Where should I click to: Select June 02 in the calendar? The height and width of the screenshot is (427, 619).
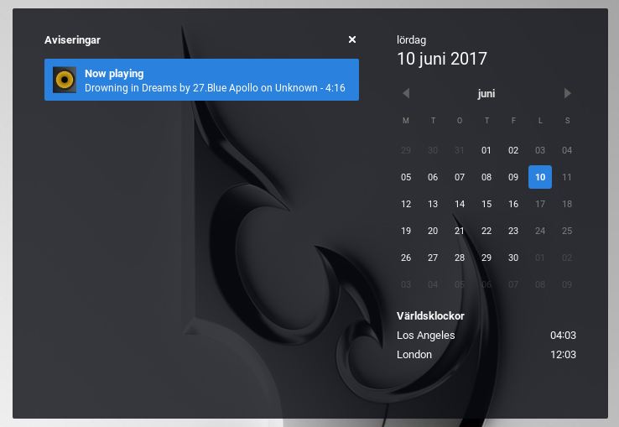(513, 150)
